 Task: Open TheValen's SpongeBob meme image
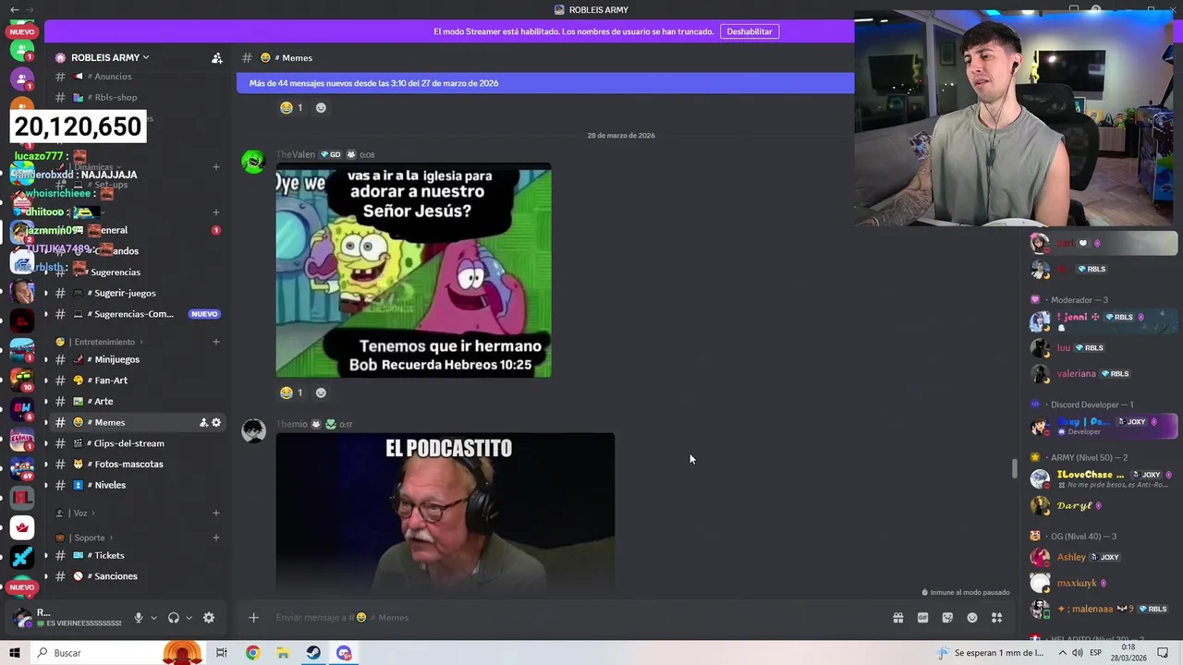pos(413,271)
